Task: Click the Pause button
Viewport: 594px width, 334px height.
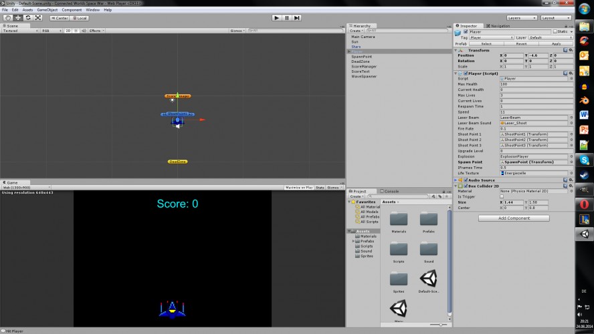Action: click(x=287, y=18)
